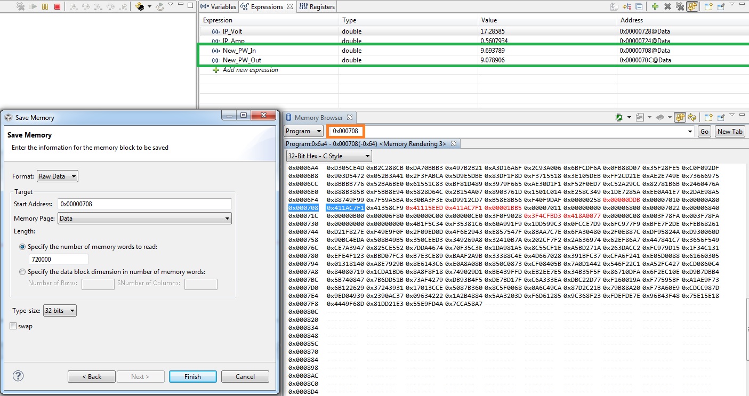Toggle Continuous Refresh in Memory Browser toolbar
749x396 pixels.
(x=679, y=117)
